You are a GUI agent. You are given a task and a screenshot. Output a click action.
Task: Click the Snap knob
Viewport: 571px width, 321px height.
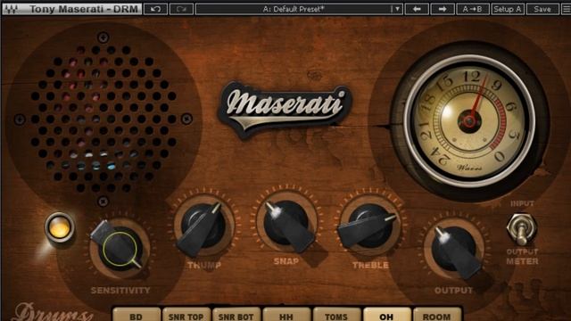[x=287, y=223]
